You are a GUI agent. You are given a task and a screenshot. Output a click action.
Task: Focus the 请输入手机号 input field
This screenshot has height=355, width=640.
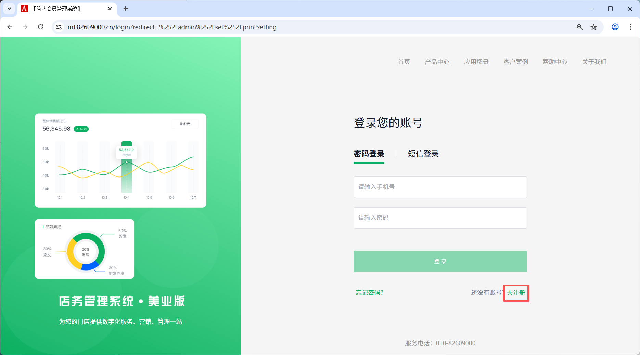coord(440,187)
